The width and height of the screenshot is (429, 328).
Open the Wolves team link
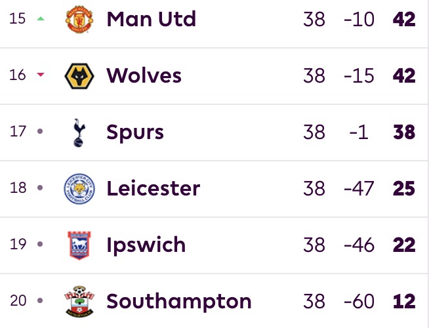(144, 75)
